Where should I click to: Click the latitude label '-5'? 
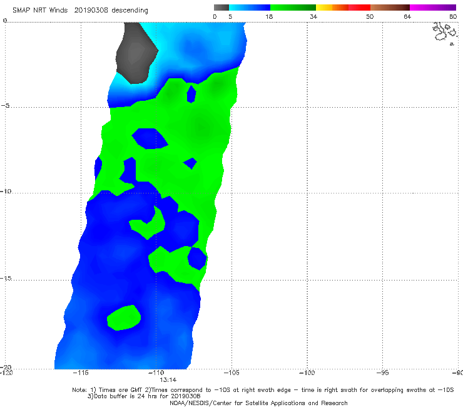click(x=6, y=106)
